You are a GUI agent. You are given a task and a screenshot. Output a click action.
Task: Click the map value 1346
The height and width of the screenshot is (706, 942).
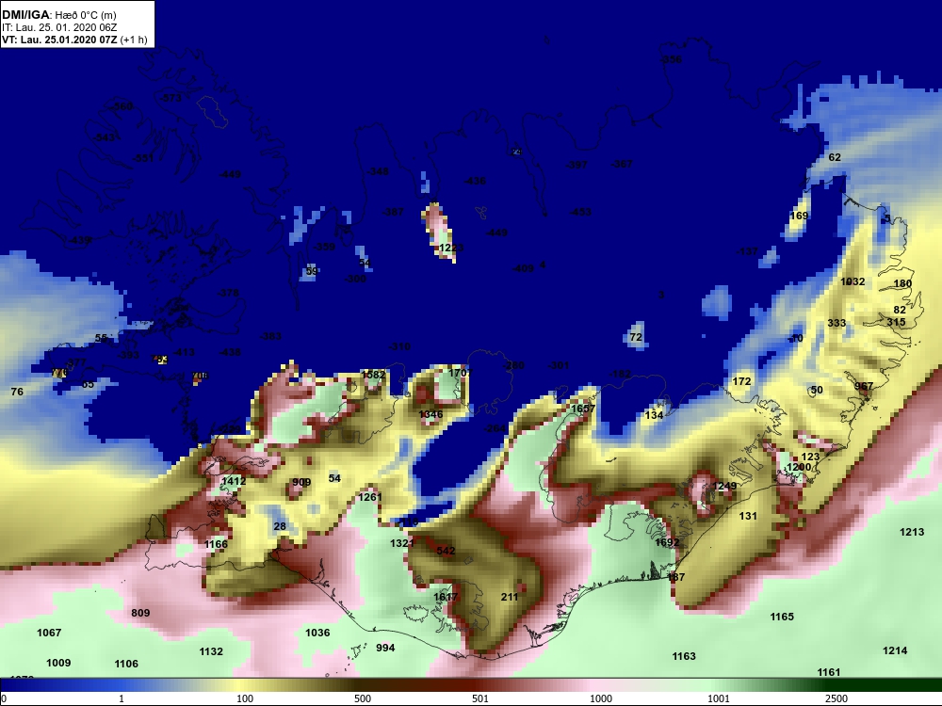coord(430,414)
